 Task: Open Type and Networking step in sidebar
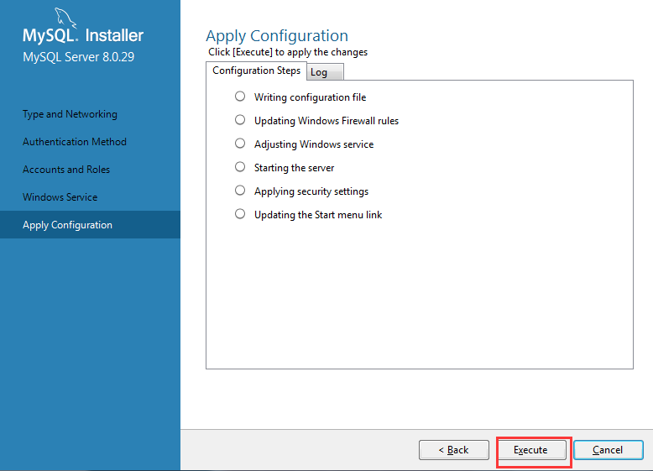pos(70,114)
